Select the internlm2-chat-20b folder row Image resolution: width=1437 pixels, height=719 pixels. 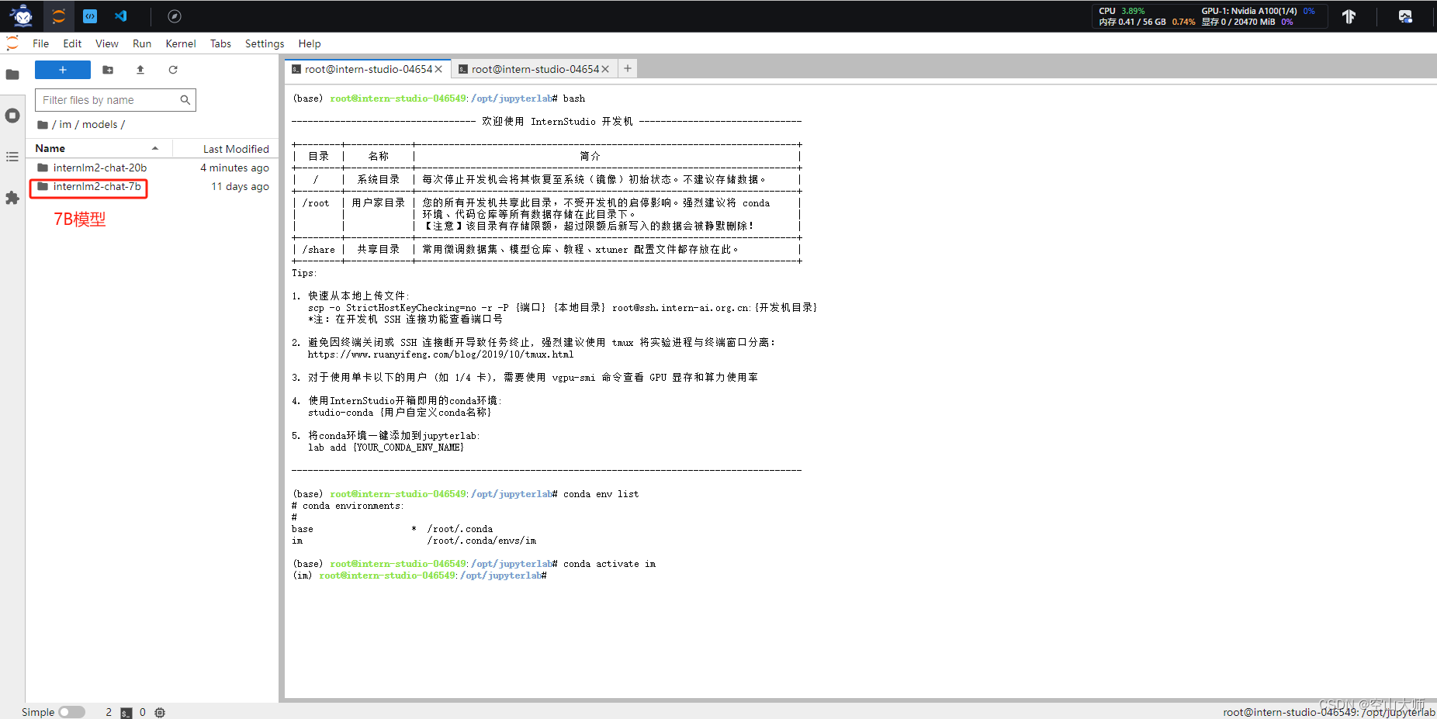153,168
